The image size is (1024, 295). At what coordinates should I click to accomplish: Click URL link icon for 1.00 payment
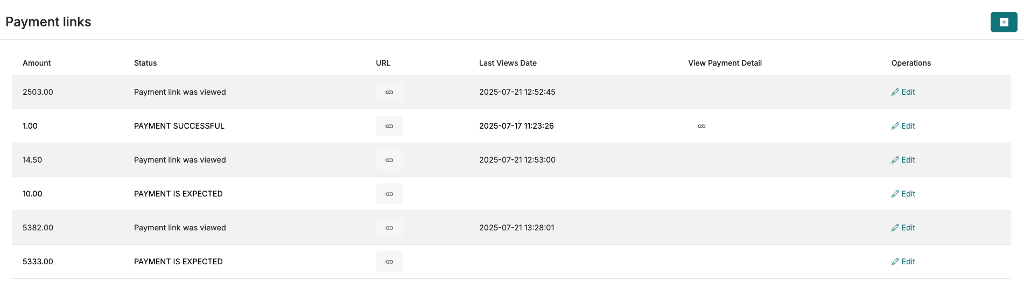coord(389,126)
